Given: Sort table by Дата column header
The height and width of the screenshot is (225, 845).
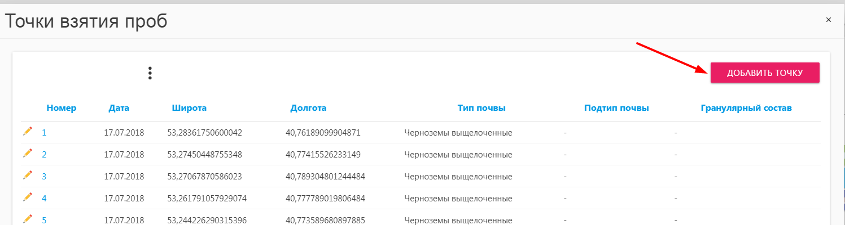Looking at the screenshot, I should click(119, 108).
